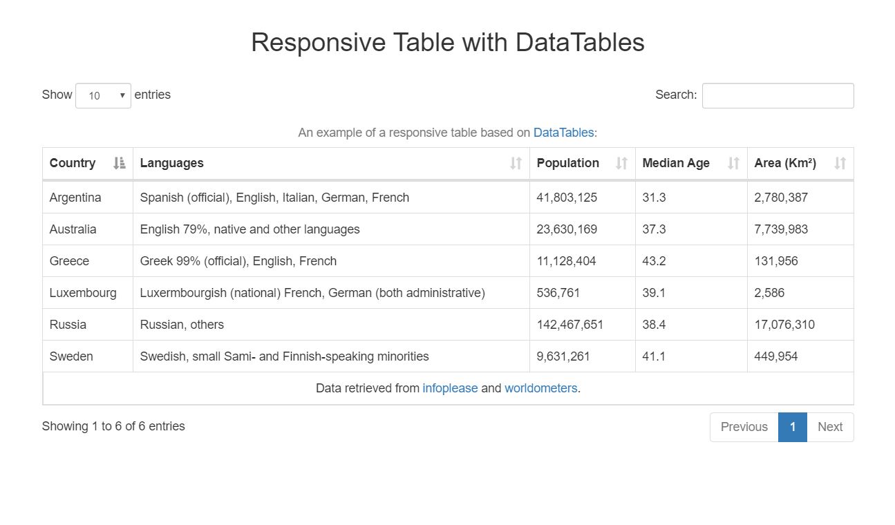Click the Argentina country cell
The image size is (895, 525).
coord(75,198)
